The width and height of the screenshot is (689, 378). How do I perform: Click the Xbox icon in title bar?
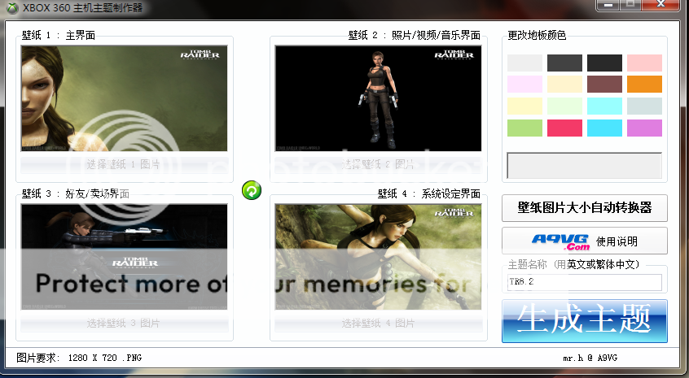click(x=11, y=7)
